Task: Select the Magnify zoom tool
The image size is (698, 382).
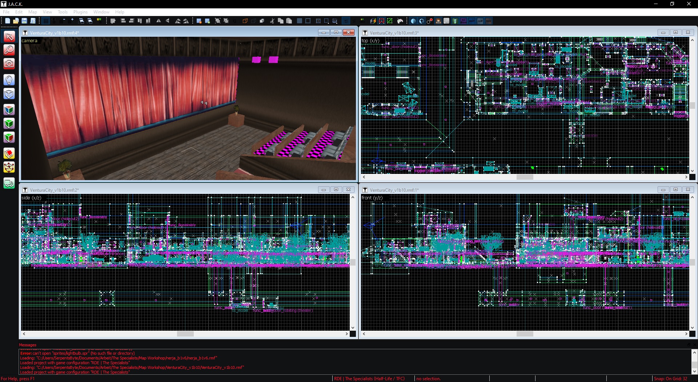Action: click(9, 50)
